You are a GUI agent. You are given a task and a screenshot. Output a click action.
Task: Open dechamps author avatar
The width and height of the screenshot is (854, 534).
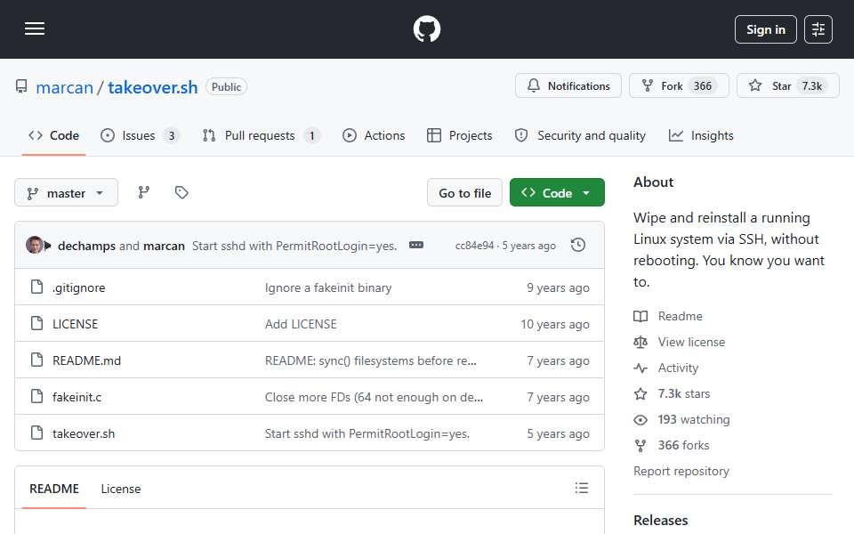pos(35,246)
